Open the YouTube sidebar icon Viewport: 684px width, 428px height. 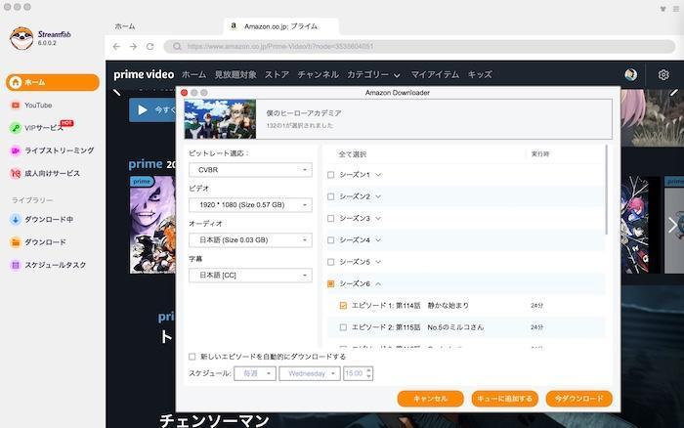(16, 106)
